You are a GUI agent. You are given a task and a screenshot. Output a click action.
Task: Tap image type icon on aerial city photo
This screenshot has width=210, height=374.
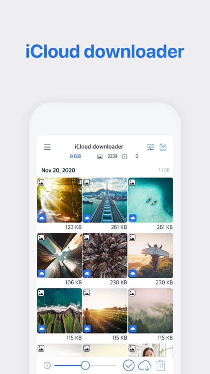[87, 237]
